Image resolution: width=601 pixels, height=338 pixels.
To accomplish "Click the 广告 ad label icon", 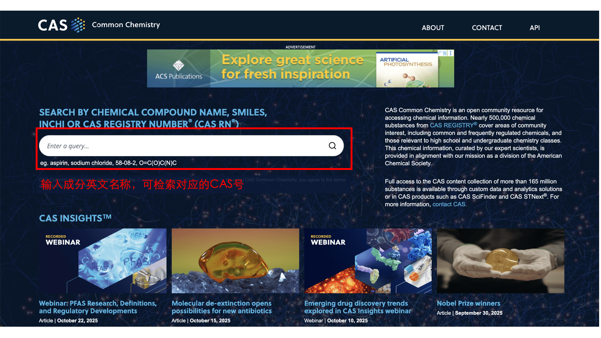I will click(x=443, y=53).
